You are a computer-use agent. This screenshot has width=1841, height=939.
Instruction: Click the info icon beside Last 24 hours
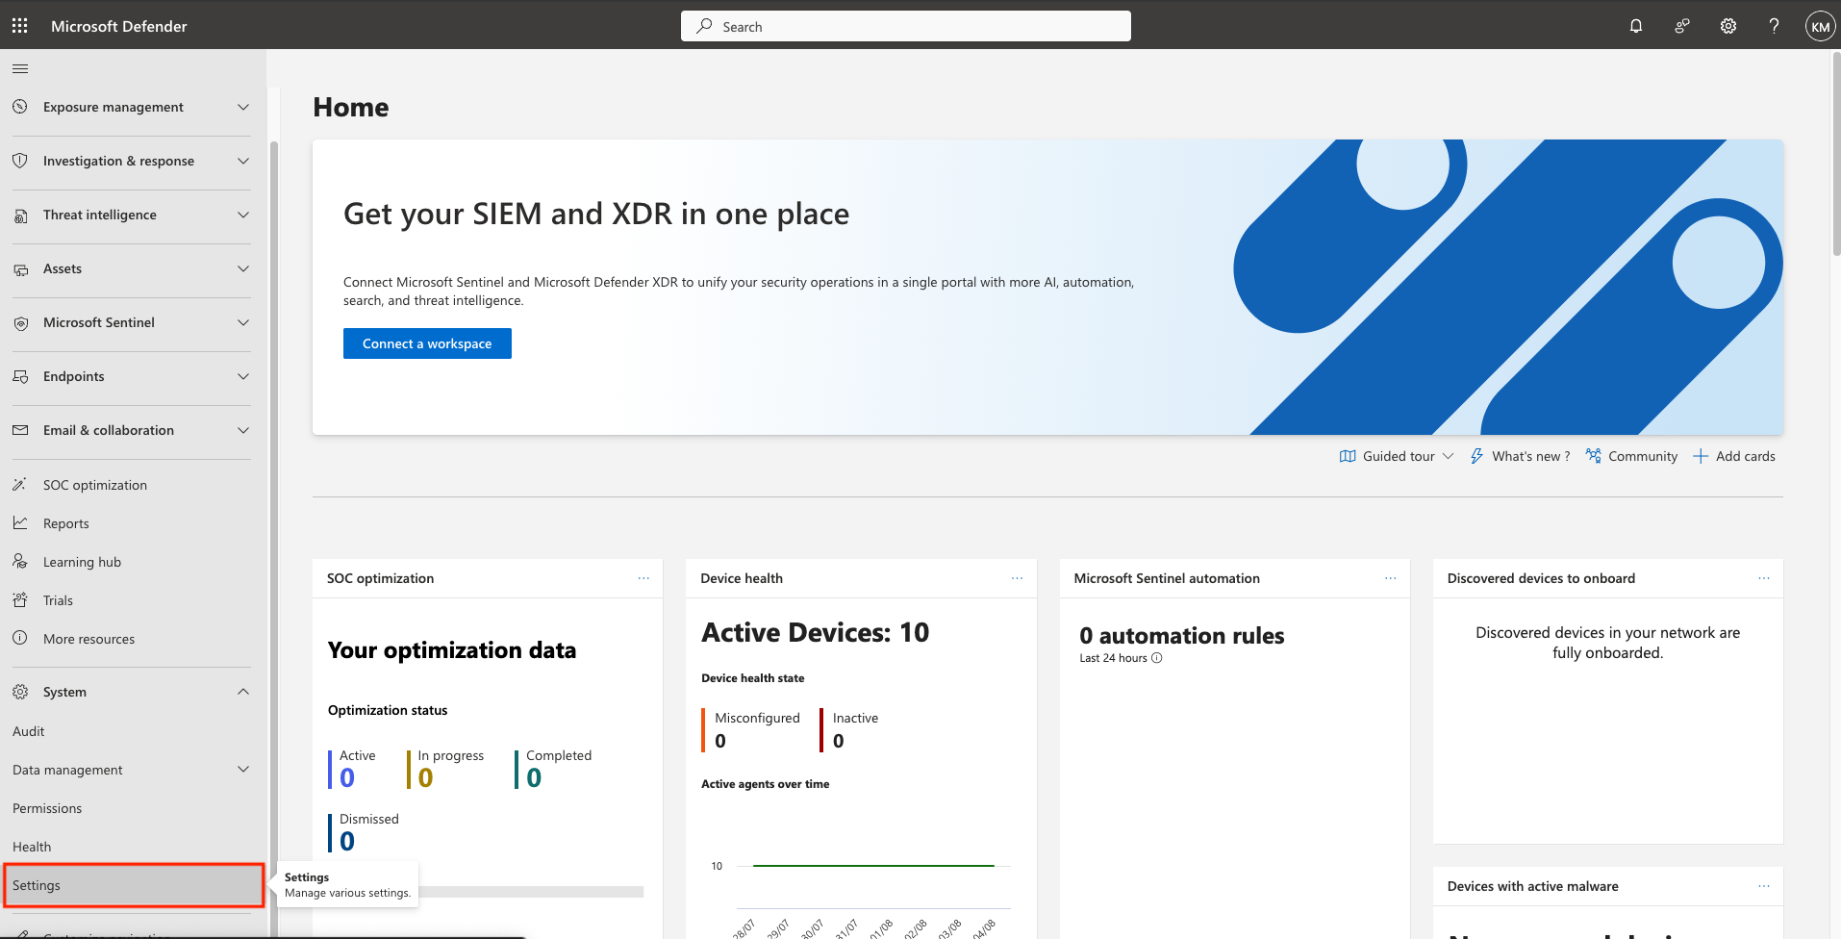coord(1157,658)
